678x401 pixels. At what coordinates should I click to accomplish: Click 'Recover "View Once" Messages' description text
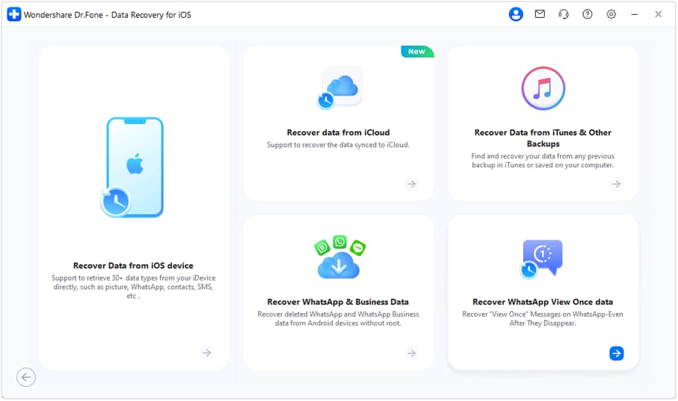tap(543, 318)
